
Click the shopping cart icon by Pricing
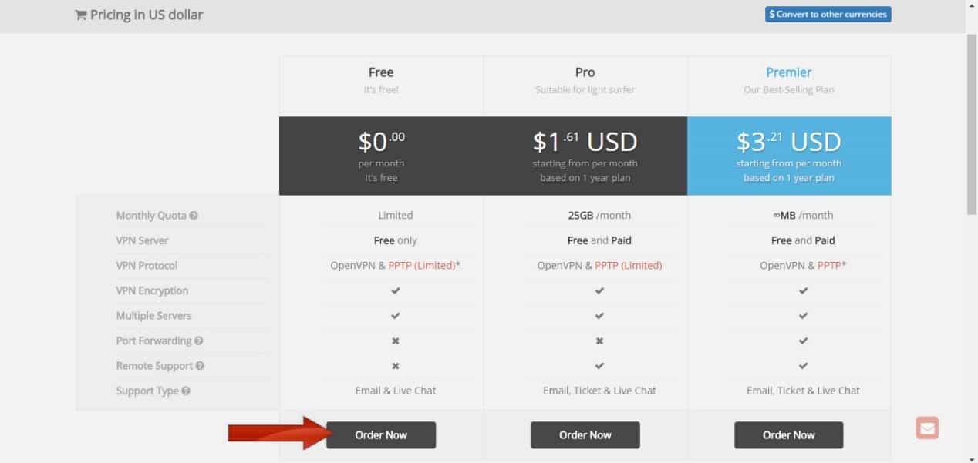(80, 15)
